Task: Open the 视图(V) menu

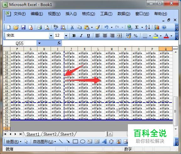Action: click(x=54, y=14)
